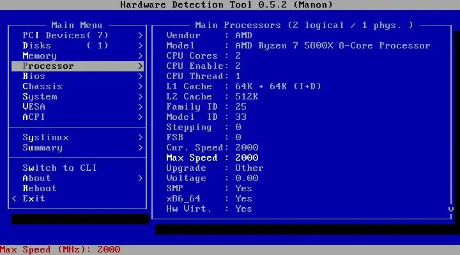Expand the arrow next to Disks
The width and height of the screenshot is (460, 255).
(x=140, y=46)
